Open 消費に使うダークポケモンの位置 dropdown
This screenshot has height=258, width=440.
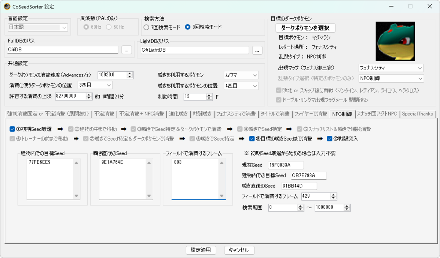click(95, 85)
